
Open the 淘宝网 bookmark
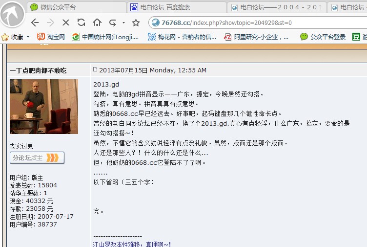[51, 37]
